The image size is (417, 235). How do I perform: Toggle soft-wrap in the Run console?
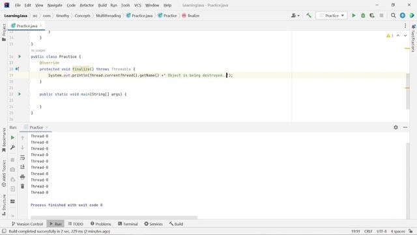(x=22, y=157)
